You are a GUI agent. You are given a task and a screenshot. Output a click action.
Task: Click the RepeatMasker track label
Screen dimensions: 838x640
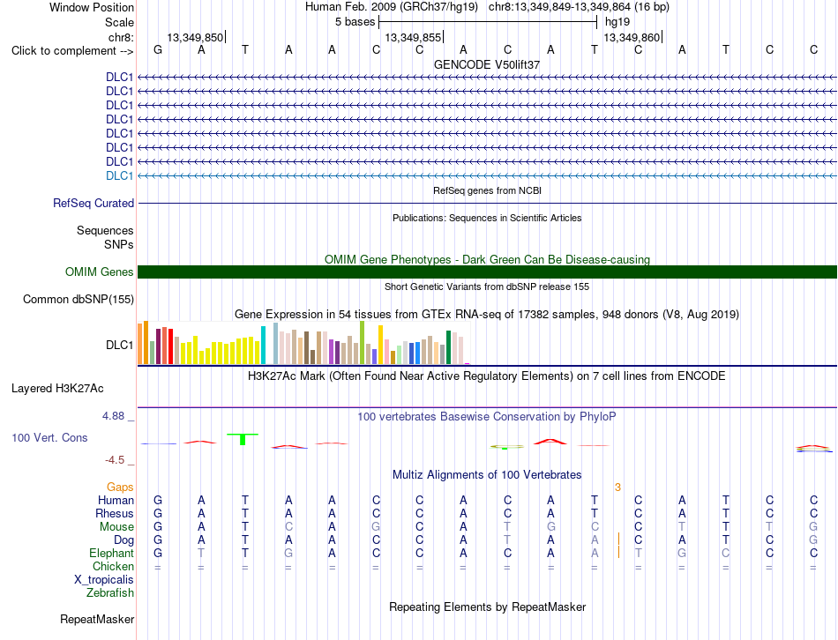(x=97, y=619)
